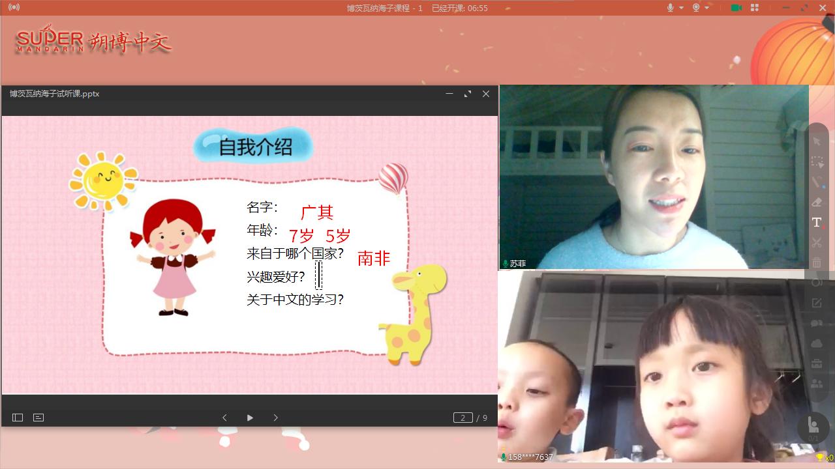Minimize the pptx courseware panel

[449, 94]
